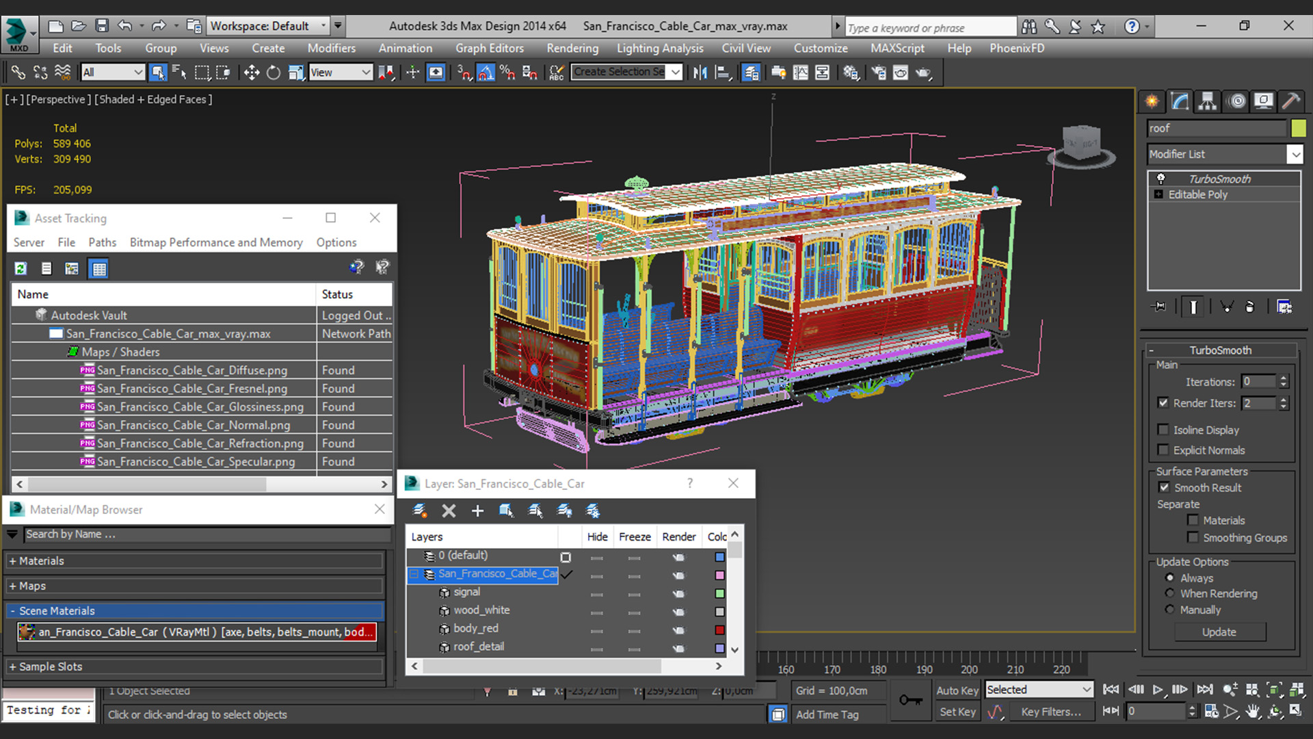Image resolution: width=1313 pixels, height=739 pixels.
Task: Open the Rendering menu
Action: (x=572, y=48)
